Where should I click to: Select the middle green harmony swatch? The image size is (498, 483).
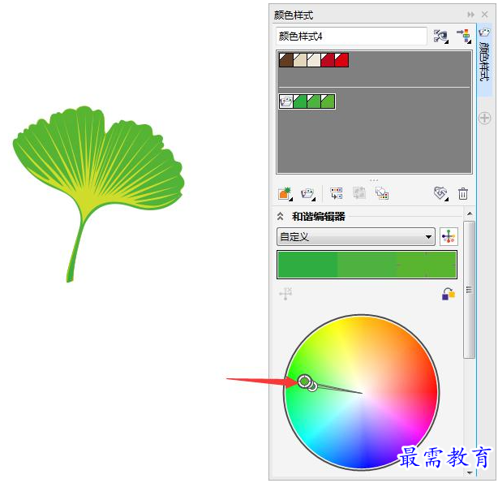click(x=314, y=101)
